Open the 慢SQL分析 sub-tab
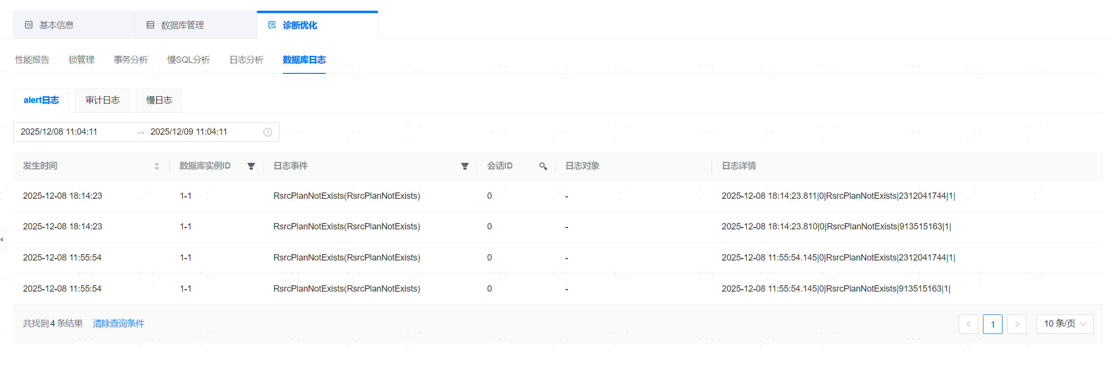This screenshot has height=383, width=1112. click(188, 60)
